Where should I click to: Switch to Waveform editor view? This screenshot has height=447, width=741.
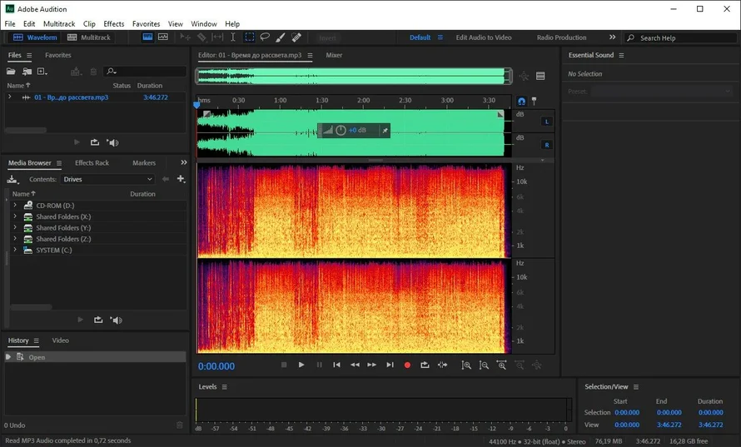(x=35, y=37)
